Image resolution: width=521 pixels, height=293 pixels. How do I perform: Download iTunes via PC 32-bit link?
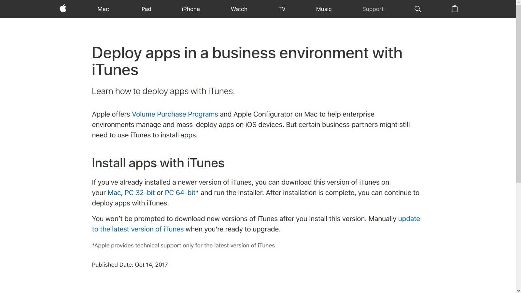pyautogui.click(x=140, y=193)
